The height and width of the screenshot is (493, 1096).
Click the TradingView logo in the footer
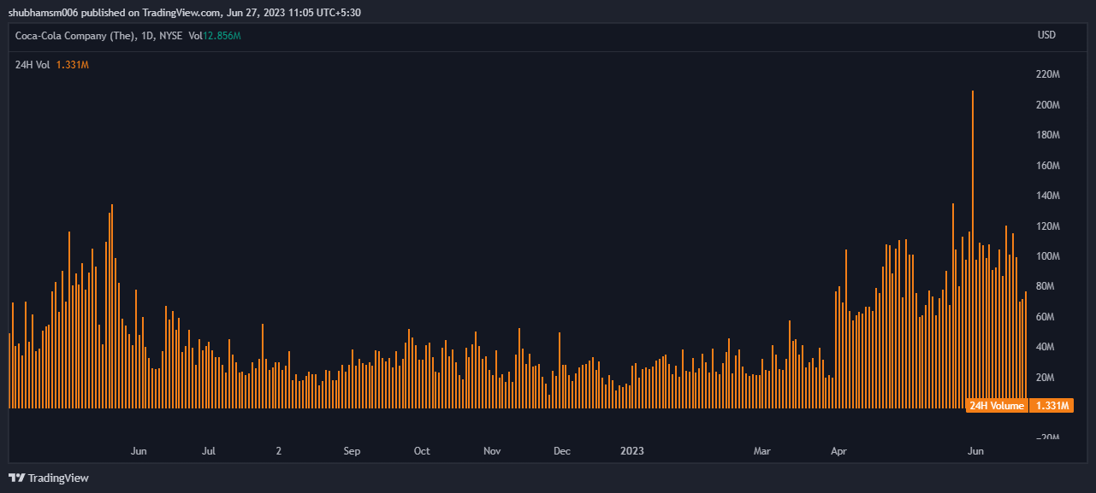point(49,478)
